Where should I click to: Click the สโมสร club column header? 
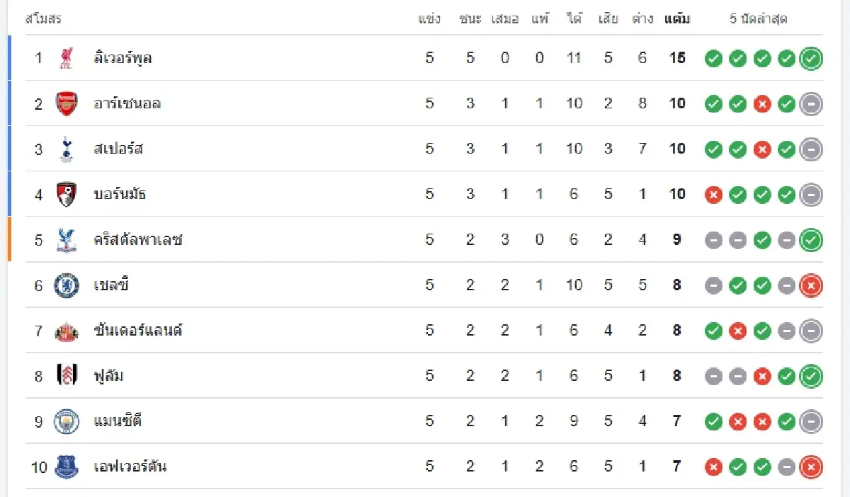[43, 19]
